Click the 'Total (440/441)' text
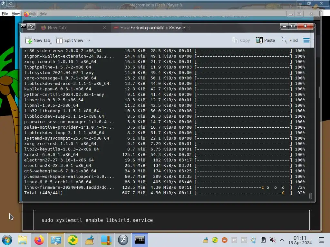This screenshot has height=247, width=330. coord(44,193)
